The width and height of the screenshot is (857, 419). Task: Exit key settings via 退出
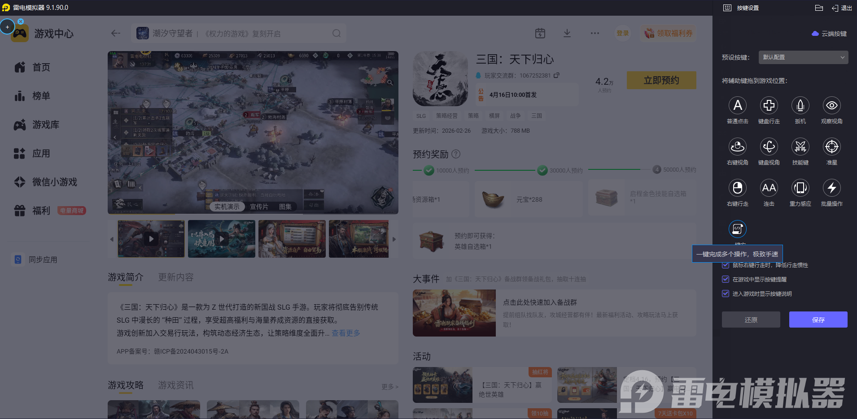coord(842,8)
